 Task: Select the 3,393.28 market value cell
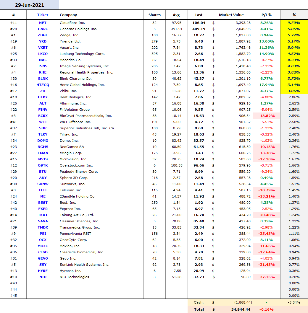click(x=231, y=23)
